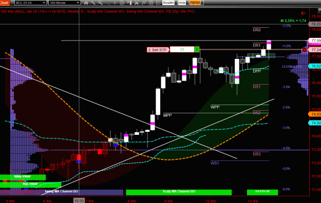Click the -4.0% percent level label
This screenshot has height=203, width=321.
click(286, 148)
